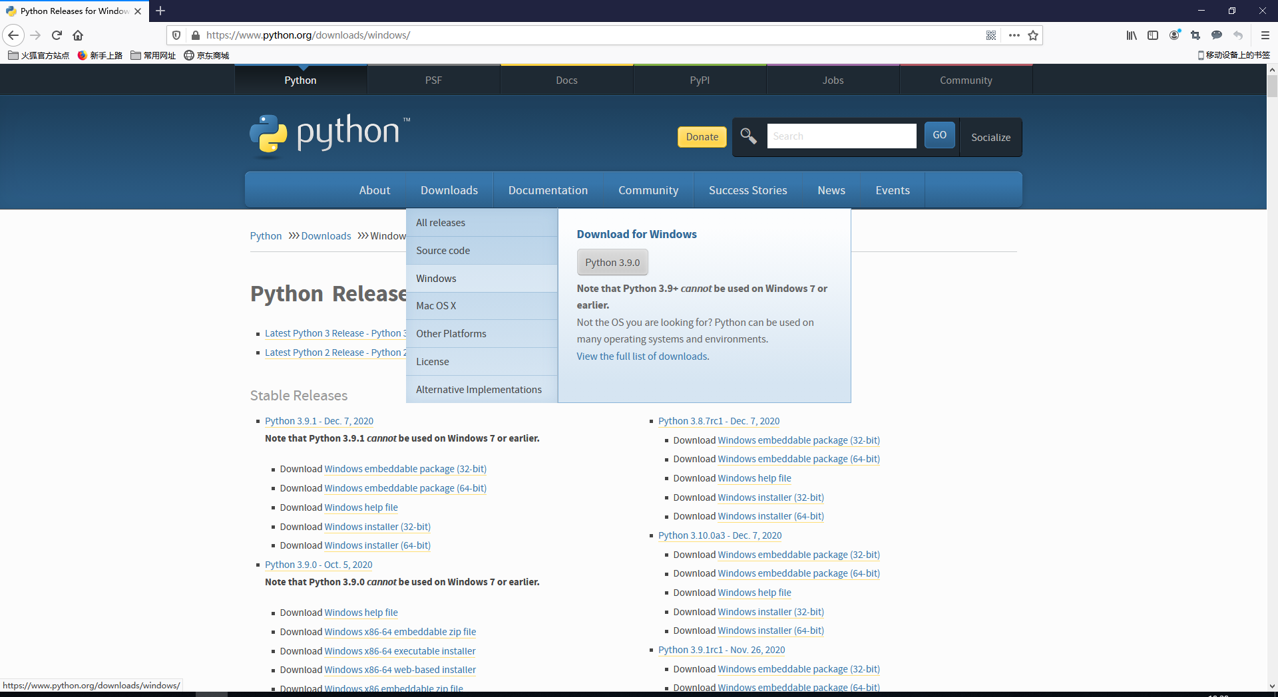The height and width of the screenshot is (697, 1278).
Task: Reload the page with the refresh icon
Action: pyautogui.click(x=57, y=35)
